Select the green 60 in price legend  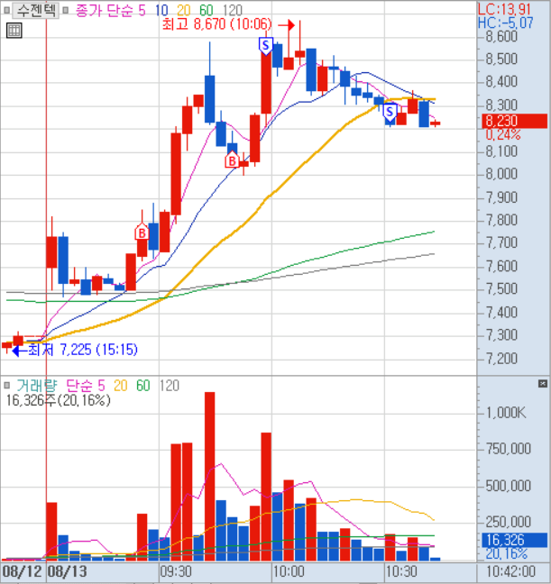pos(207,10)
